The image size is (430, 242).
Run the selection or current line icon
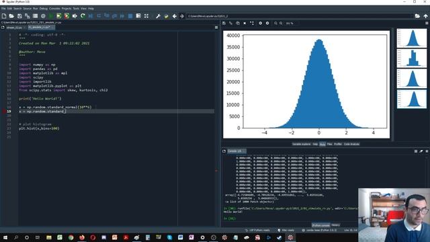point(75,16)
